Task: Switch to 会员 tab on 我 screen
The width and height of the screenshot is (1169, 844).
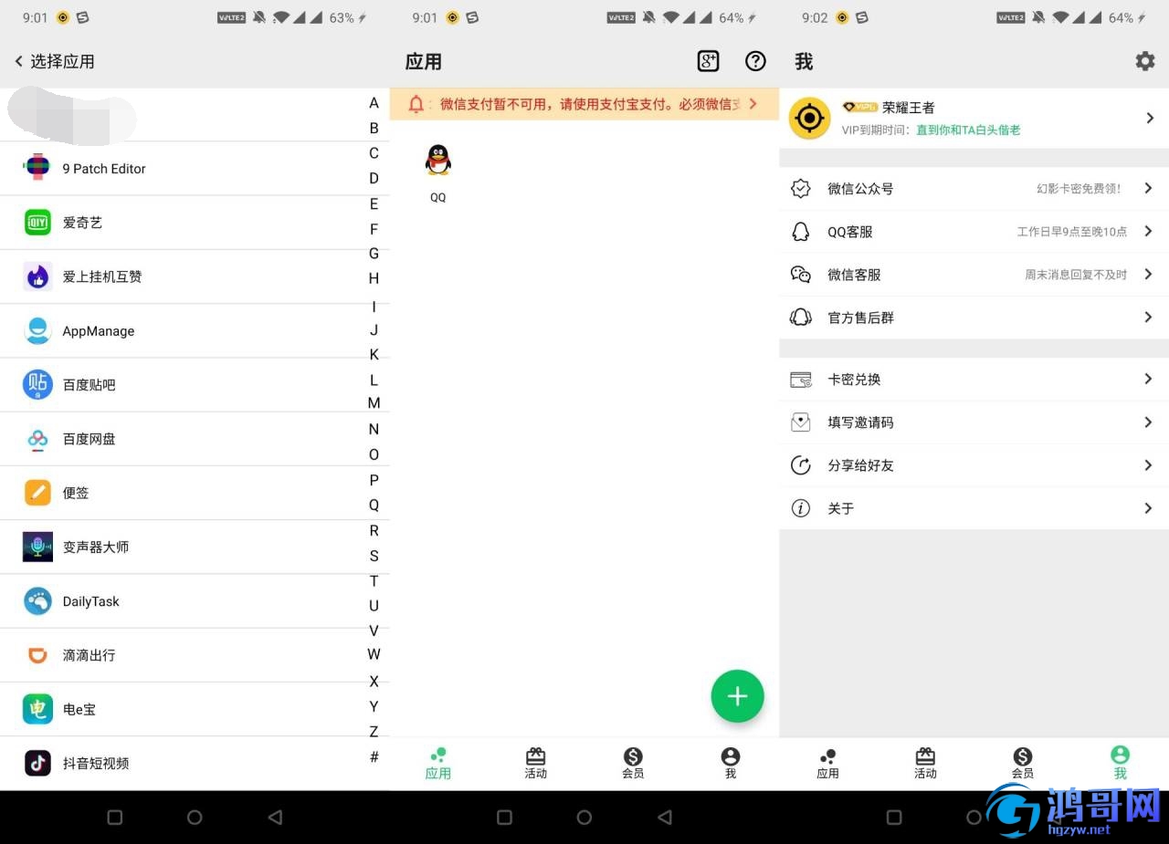Action: coord(1023,764)
